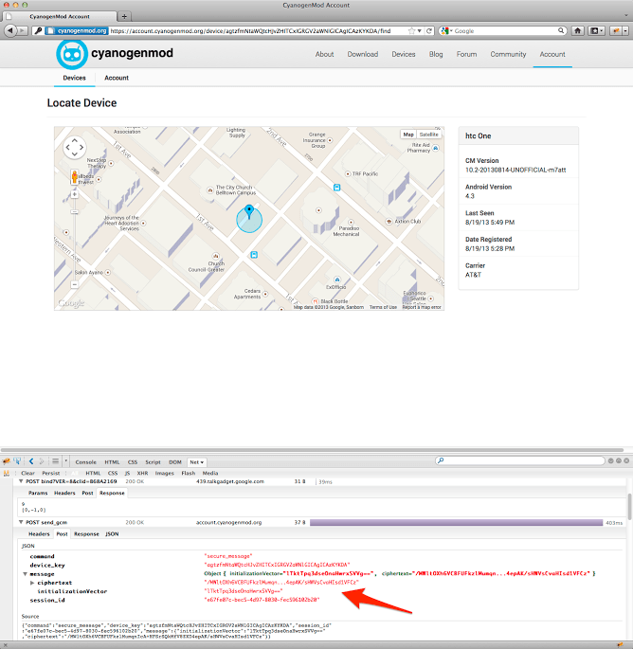Viewport: 633px width, 649px height.
Task: Select the send_gcm Response tab
Action: (86, 534)
